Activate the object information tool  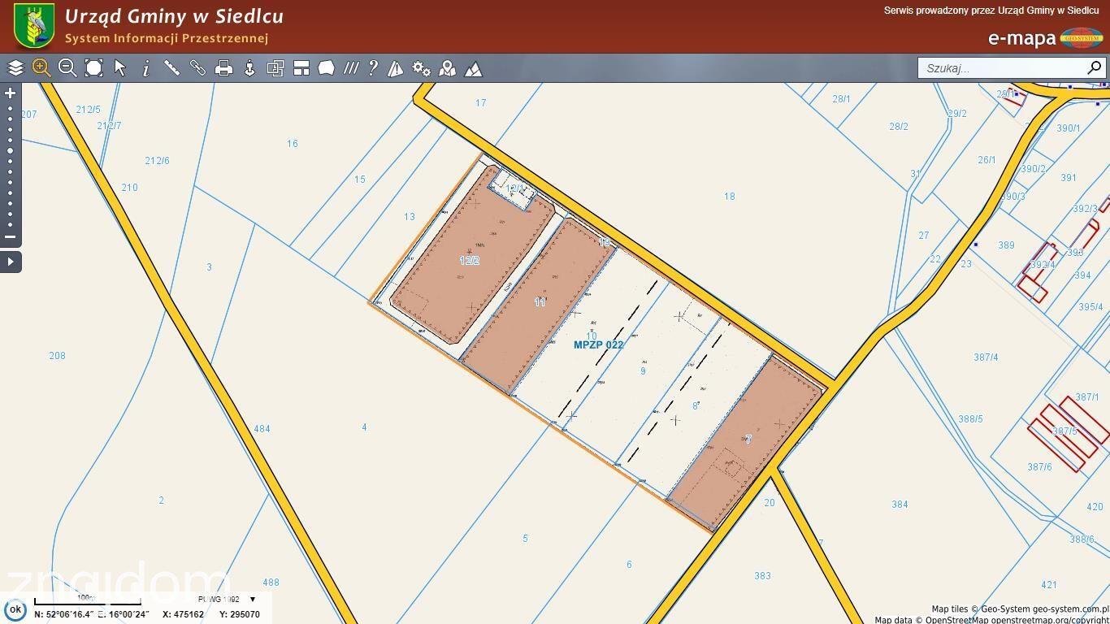pos(146,68)
